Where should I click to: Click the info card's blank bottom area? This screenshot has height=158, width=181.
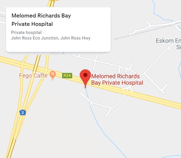(x=58, y=47)
